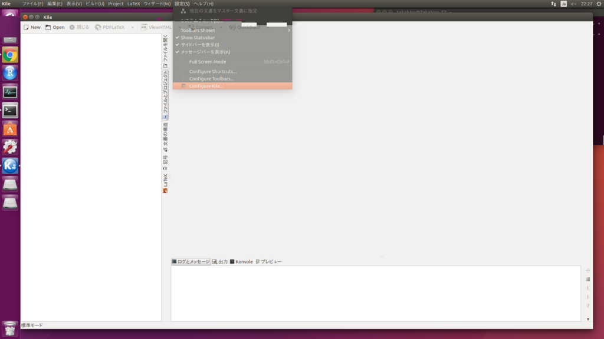Viewport: 604px width, 339px height.
Task: Click the 標準モード status bar text
Action: [32, 325]
